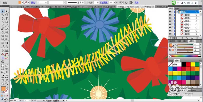
Task: Select the Pen tool
Action: coord(3,18)
